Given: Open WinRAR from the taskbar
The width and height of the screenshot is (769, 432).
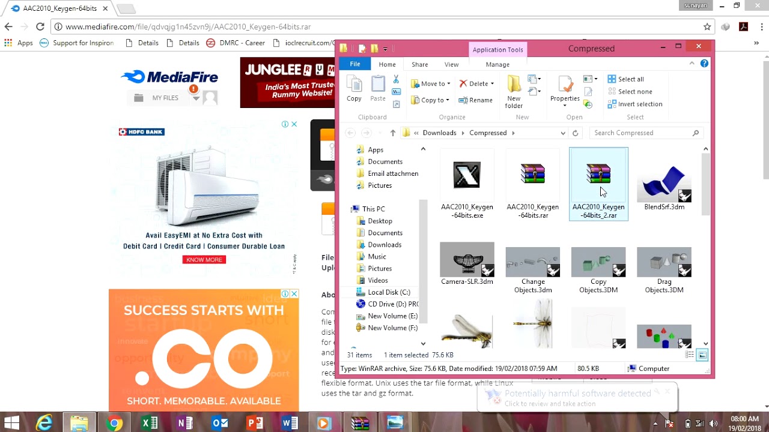Looking at the screenshot, I should point(360,424).
